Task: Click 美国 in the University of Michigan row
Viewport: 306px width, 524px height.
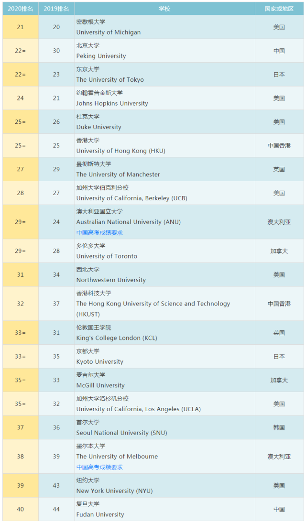Action: coord(279,27)
